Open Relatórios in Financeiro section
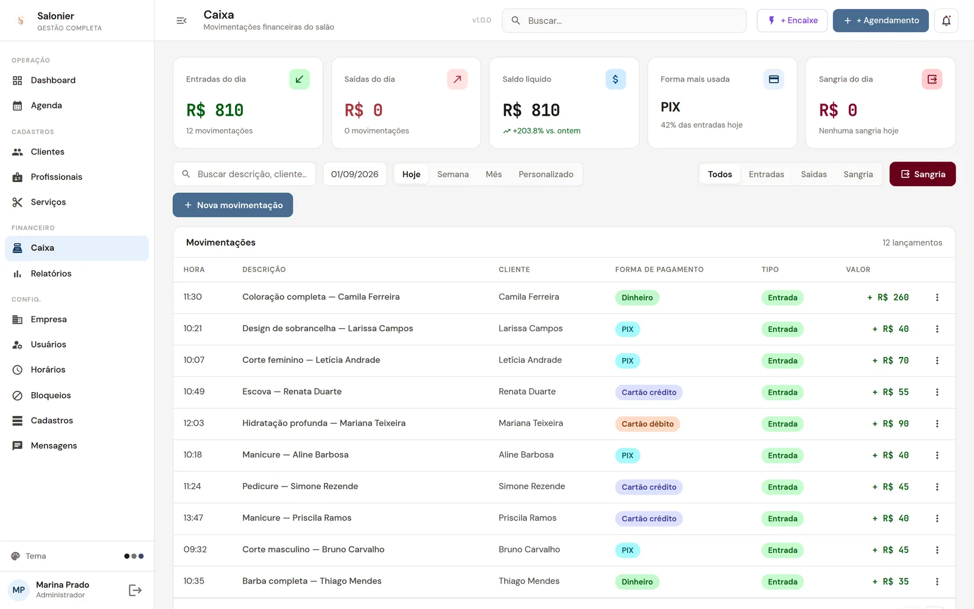 pyautogui.click(x=77, y=273)
